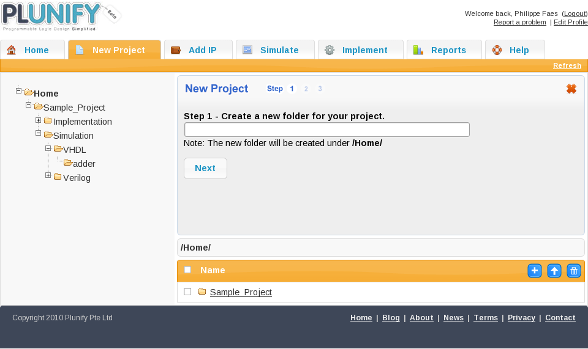This screenshot has height=349, width=588.
Task: Collapse the Home tree node
Action: (x=19, y=90)
